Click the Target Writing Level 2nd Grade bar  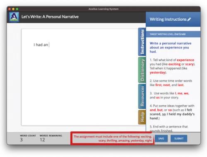coord(173,34)
